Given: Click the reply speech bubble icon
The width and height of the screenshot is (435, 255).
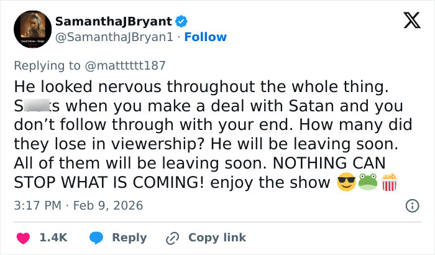Looking at the screenshot, I should coord(97,238).
